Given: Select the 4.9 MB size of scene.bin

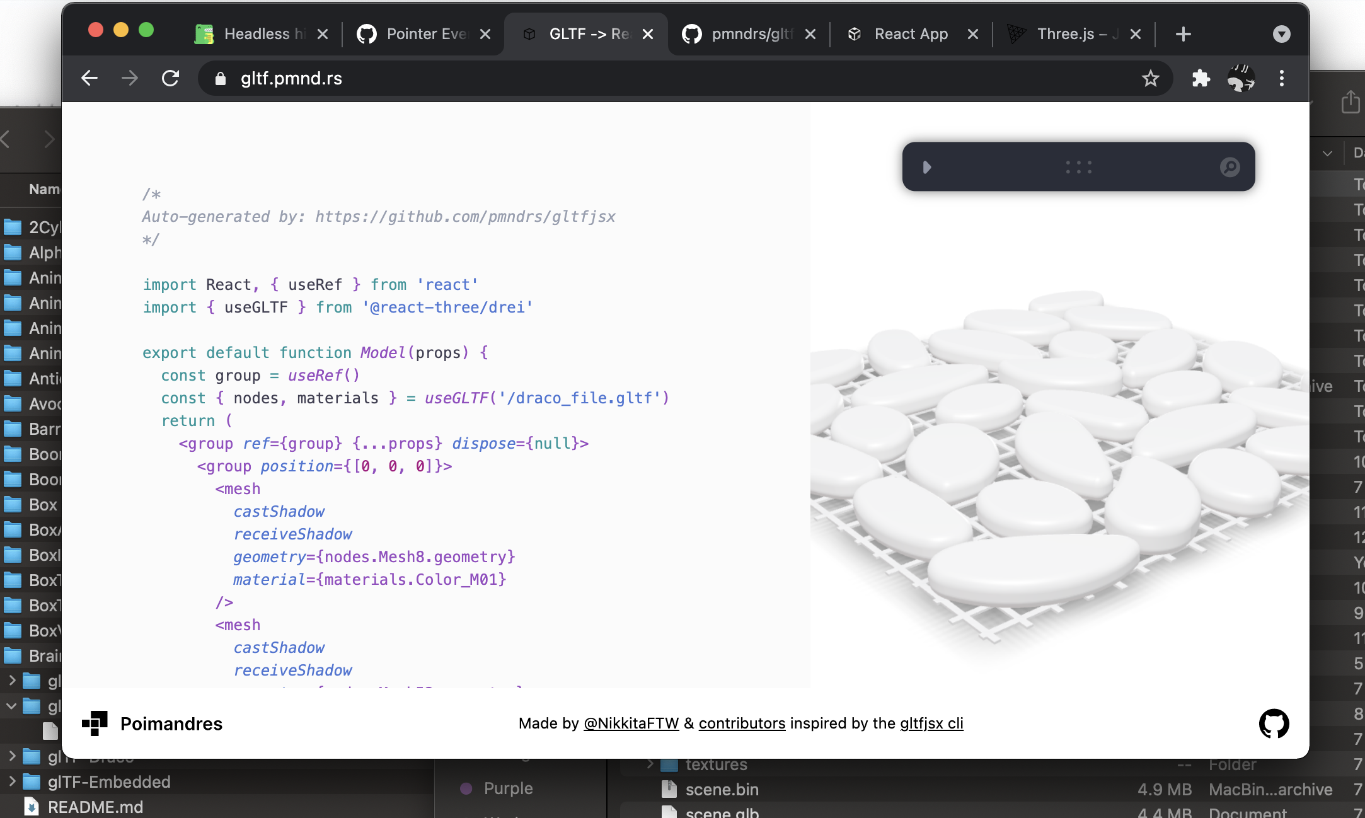Looking at the screenshot, I should tap(1165, 790).
